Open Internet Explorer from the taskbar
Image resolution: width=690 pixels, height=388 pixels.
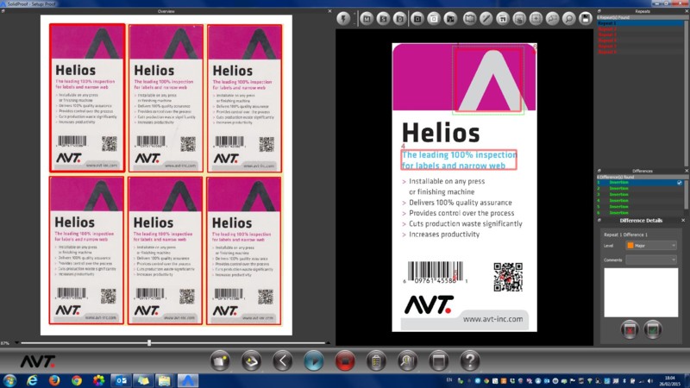[x=32, y=380]
